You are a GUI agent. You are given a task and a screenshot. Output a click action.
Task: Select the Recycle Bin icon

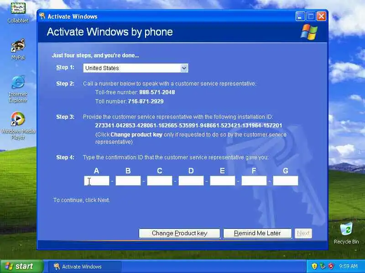click(346, 233)
